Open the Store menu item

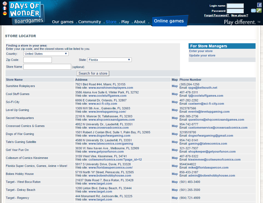[111, 22]
